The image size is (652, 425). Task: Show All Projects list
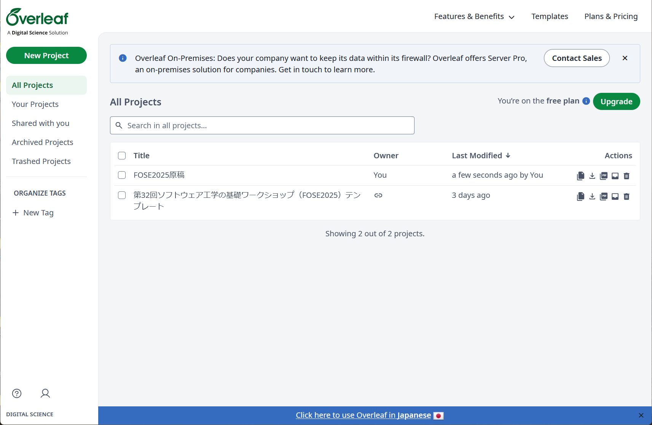(x=46, y=85)
